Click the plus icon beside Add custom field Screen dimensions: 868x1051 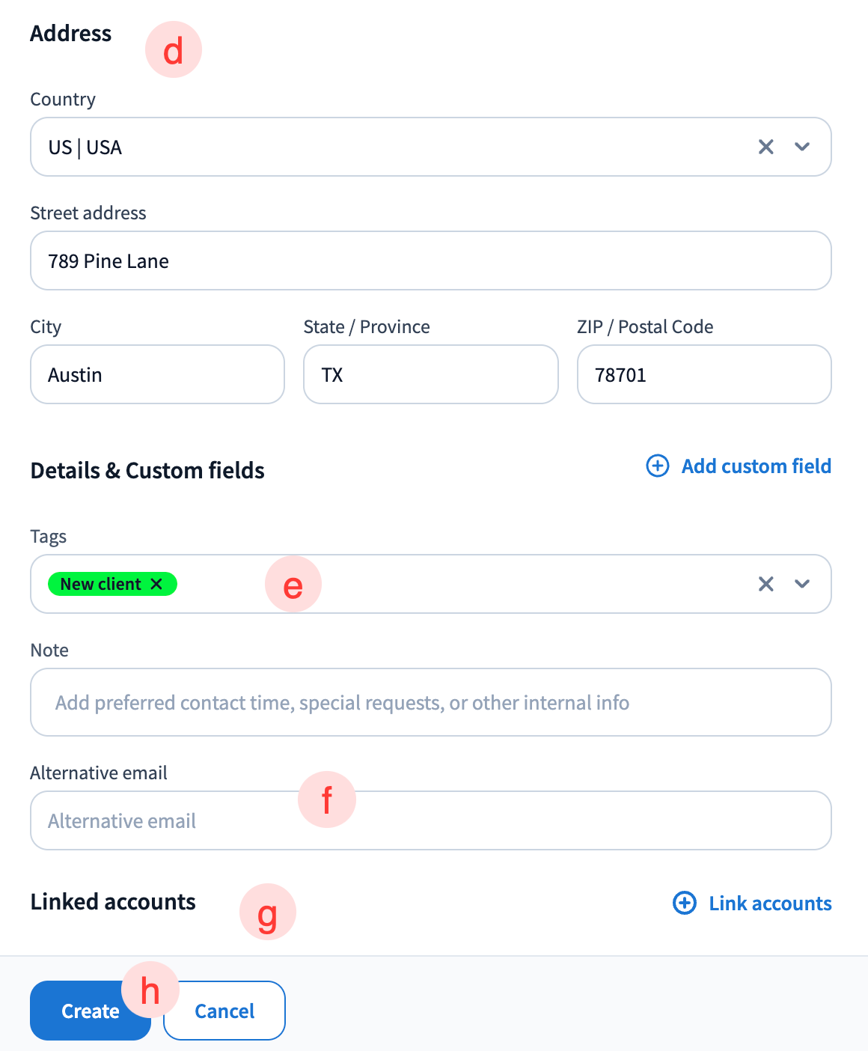tap(658, 466)
